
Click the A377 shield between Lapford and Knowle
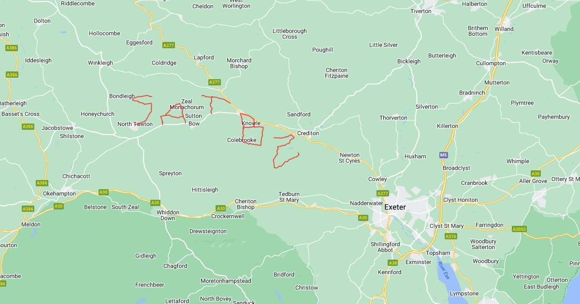[215, 83]
